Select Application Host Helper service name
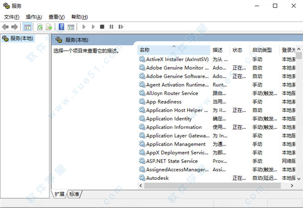 pos(177,110)
